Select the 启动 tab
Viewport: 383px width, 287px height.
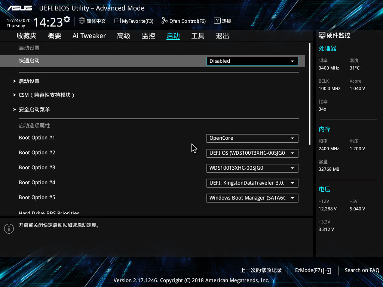173,36
